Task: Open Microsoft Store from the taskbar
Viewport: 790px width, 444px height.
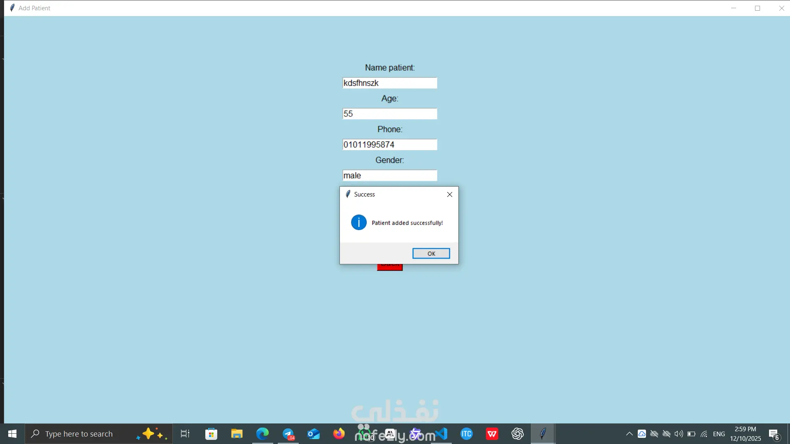Action: click(x=211, y=434)
